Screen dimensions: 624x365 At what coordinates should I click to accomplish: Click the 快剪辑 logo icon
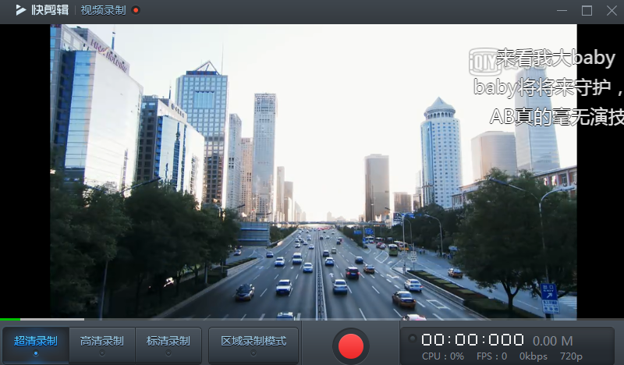tap(21, 10)
